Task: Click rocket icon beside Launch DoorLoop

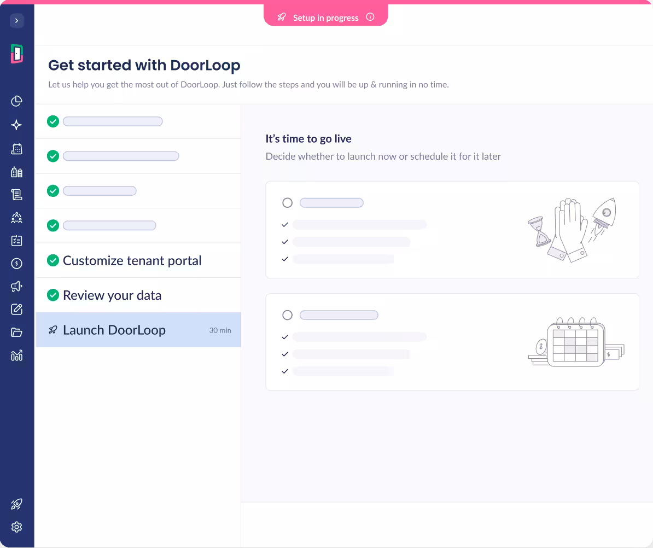Action: [53, 330]
